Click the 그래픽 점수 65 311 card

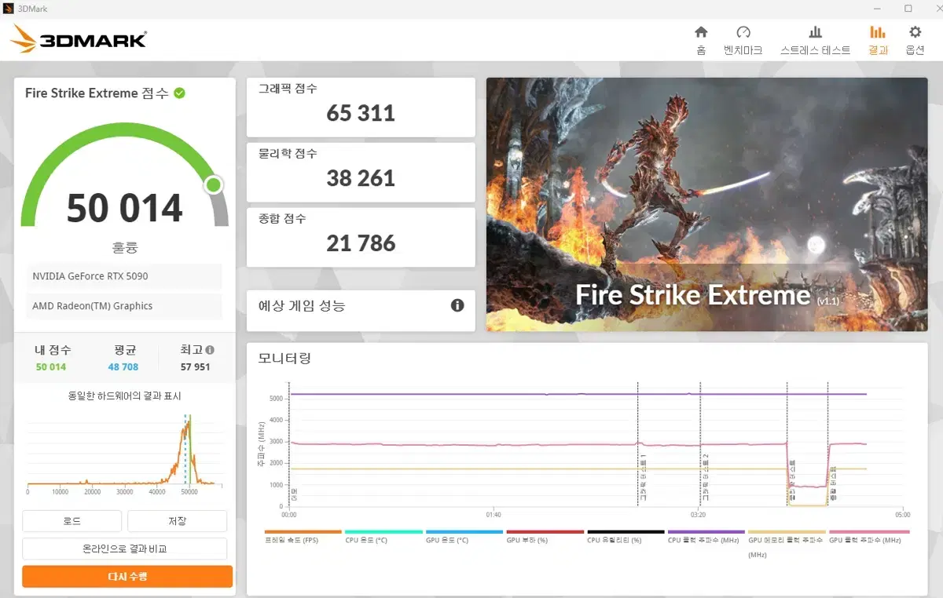361,108
